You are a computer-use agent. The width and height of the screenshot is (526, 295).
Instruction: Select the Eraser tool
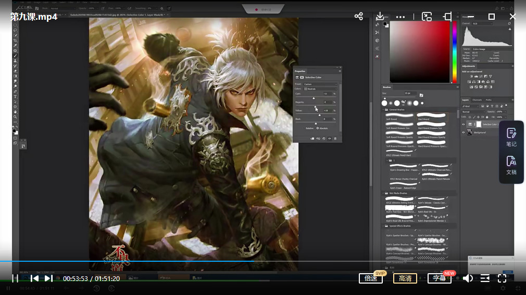click(x=15, y=71)
